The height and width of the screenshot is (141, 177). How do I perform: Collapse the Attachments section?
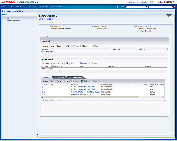point(42,60)
